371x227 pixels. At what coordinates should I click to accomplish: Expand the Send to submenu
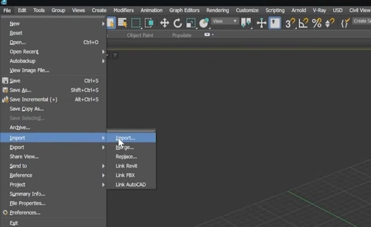[53, 166]
